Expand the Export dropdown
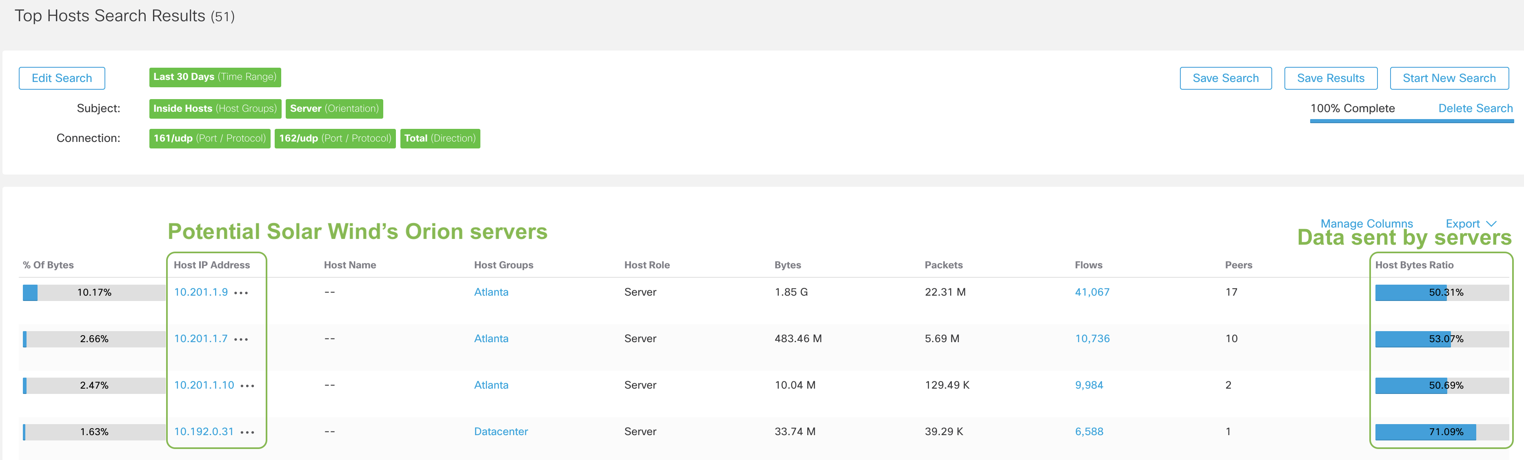The image size is (1524, 460). point(1471,223)
